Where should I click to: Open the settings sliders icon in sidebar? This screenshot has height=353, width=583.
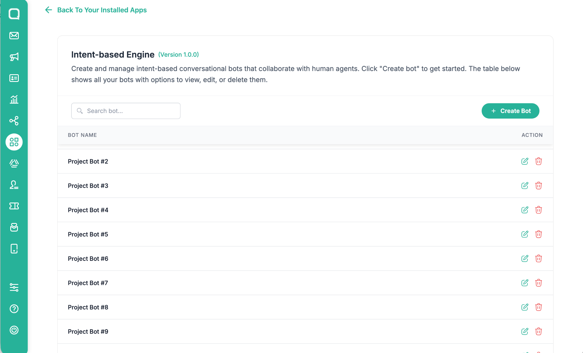tap(14, 287)
